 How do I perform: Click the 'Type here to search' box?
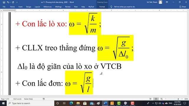tap(30, 103)
